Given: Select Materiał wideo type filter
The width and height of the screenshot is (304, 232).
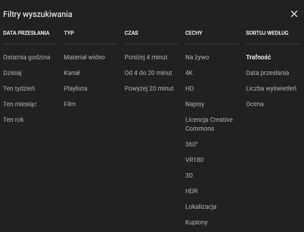Looking at the screenshot, I should (x=84, y=57).
